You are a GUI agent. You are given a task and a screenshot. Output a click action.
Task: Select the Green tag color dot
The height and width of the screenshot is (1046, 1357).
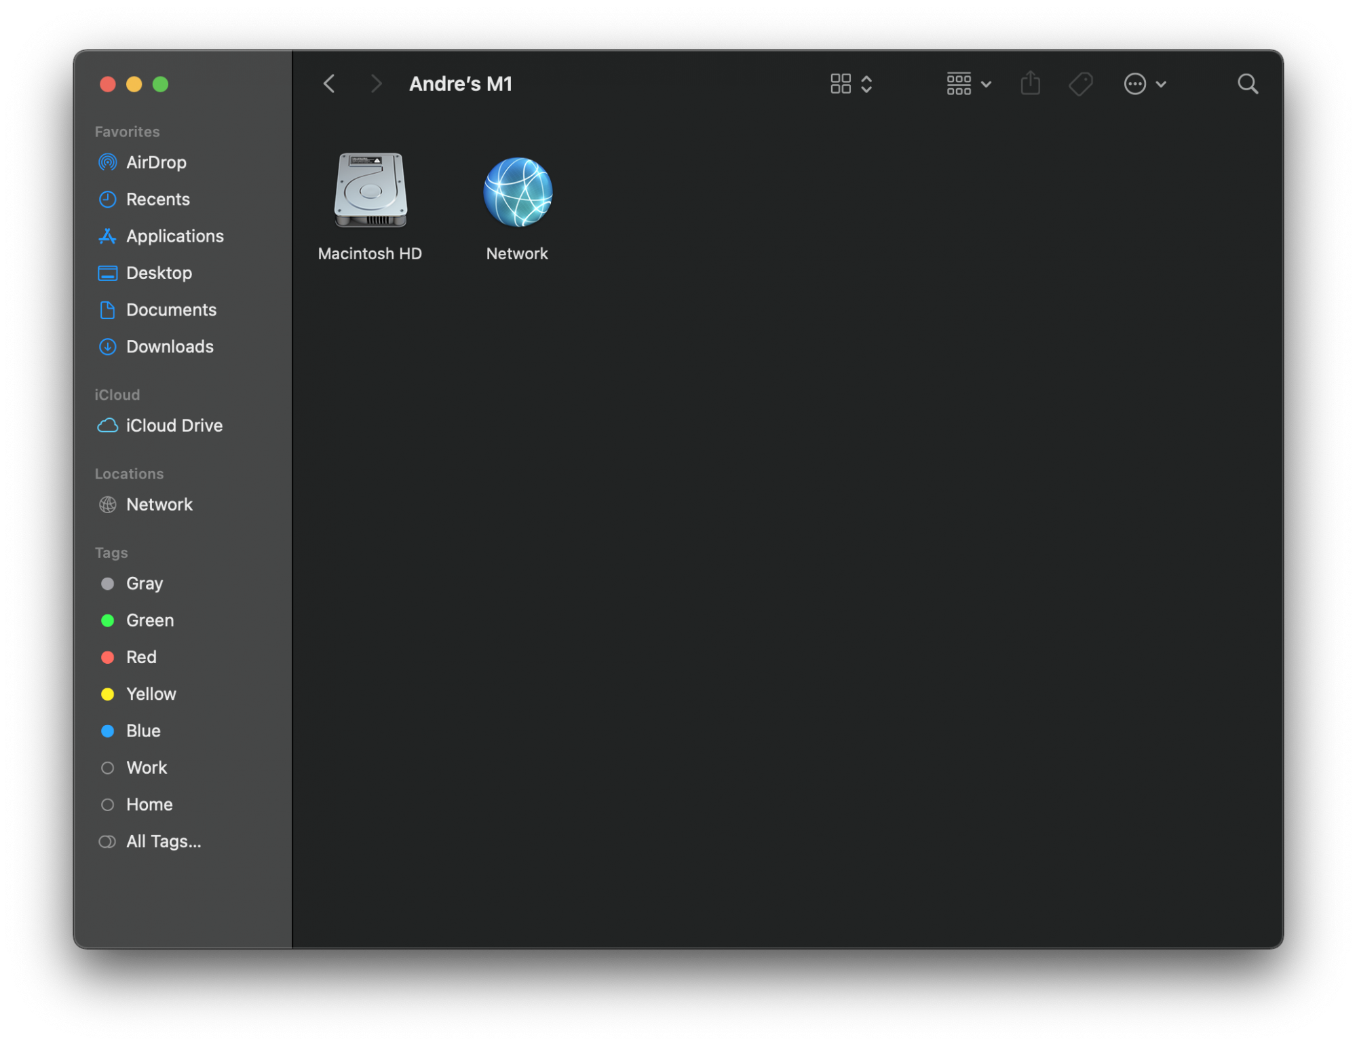107,620
